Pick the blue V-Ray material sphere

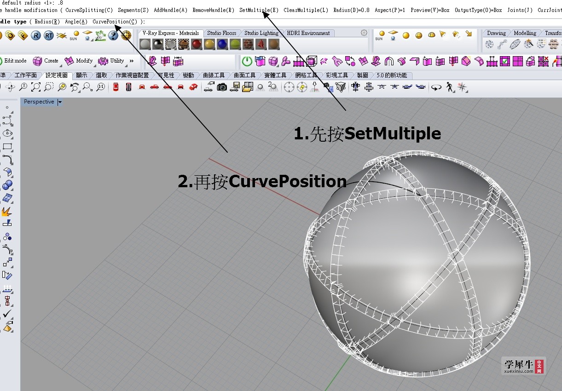click(222, 44)
